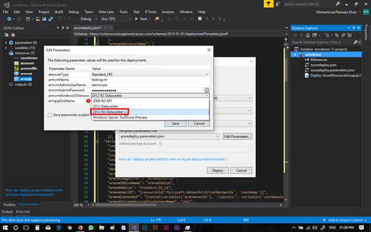Open the R Tools menu
This screenshot has height=232, width=371.
pos(151,12)
